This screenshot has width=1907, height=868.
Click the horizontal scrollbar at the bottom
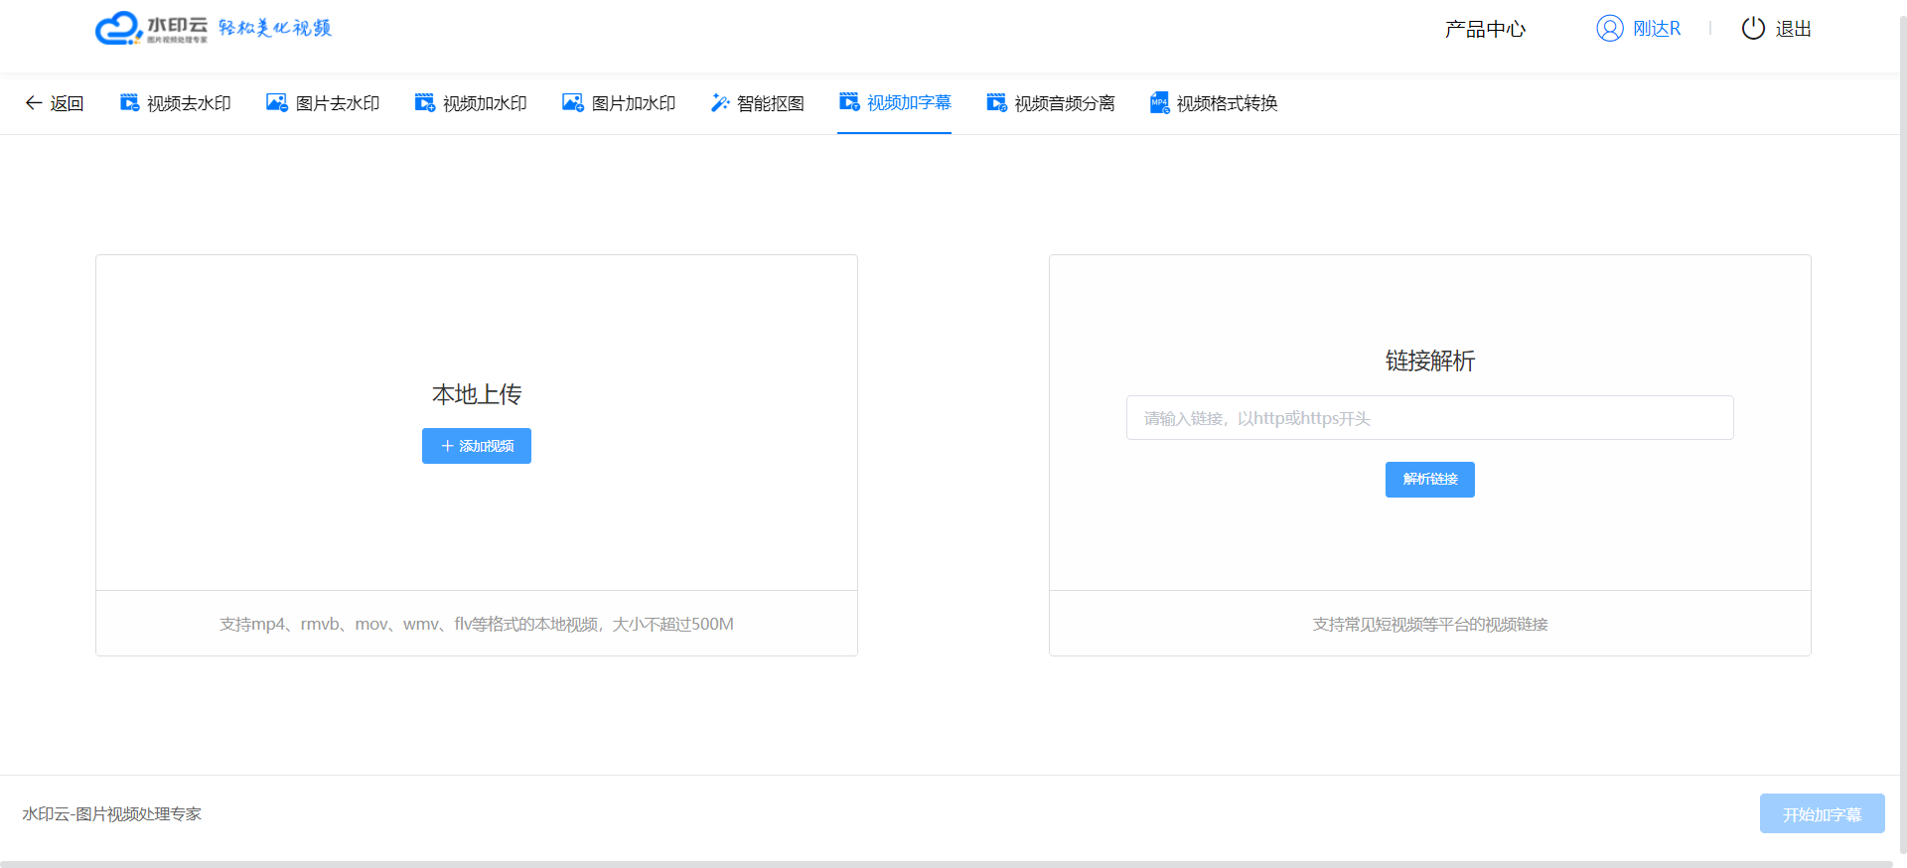click(949, 863)
